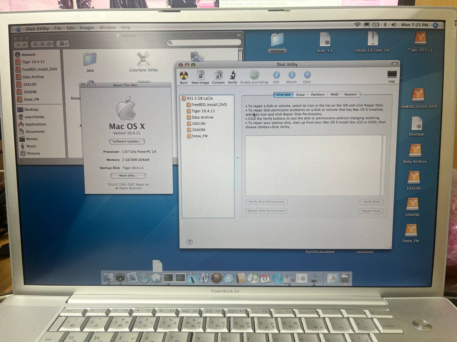Click the Finder back/forward navigation buttons
This screenshot has width=457, height=342.
tap(21, 44)
